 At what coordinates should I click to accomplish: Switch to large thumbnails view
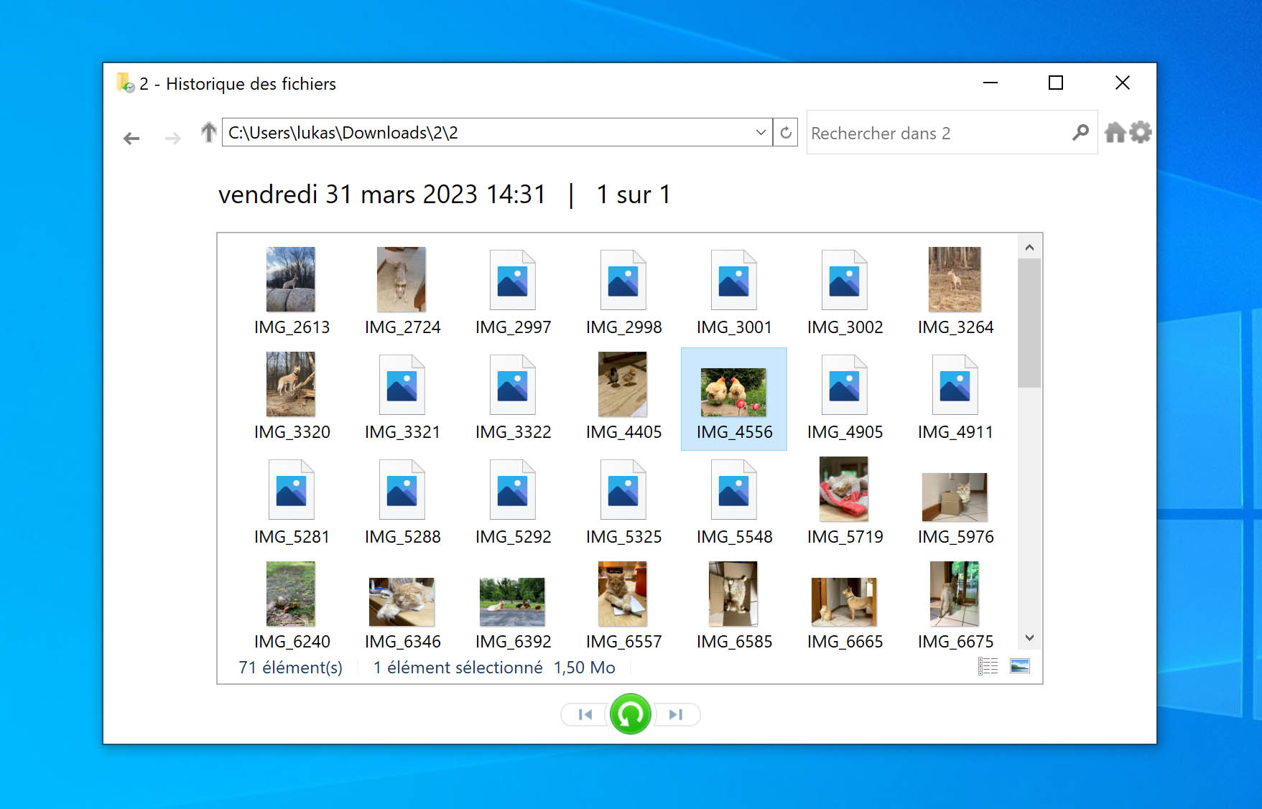[x=1020, y=666]
